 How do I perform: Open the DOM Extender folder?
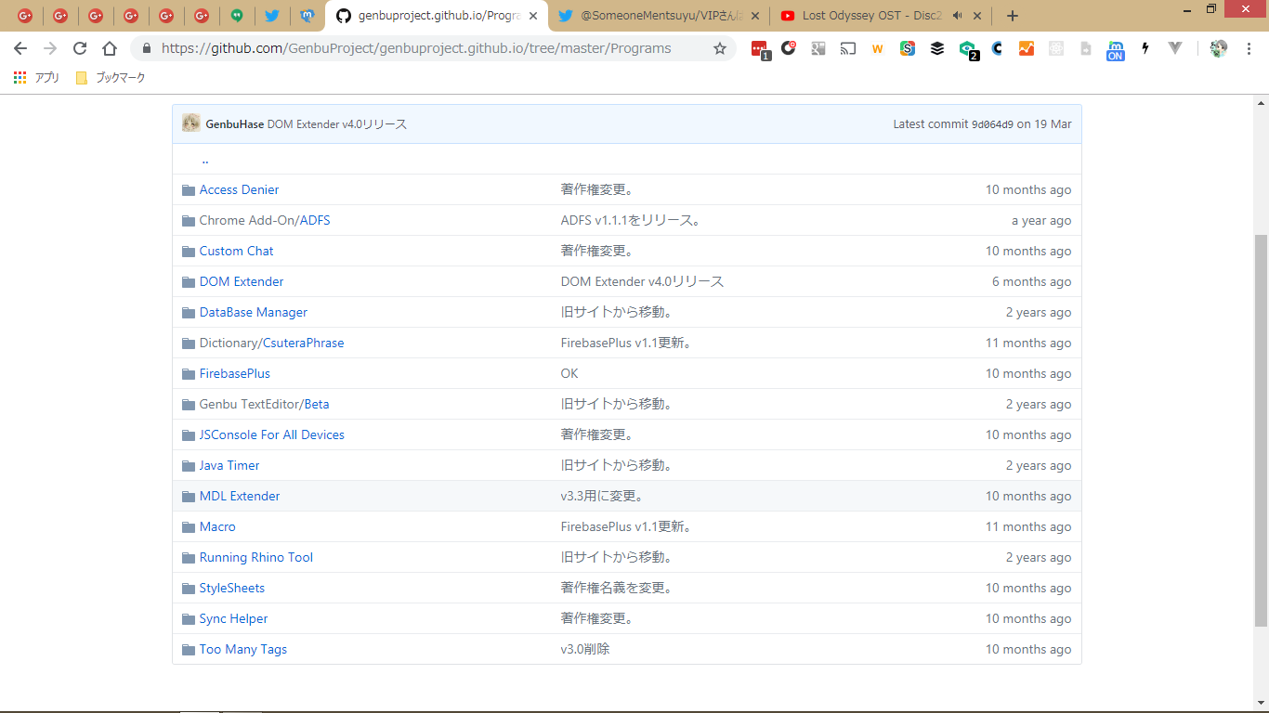pos(242,281)
